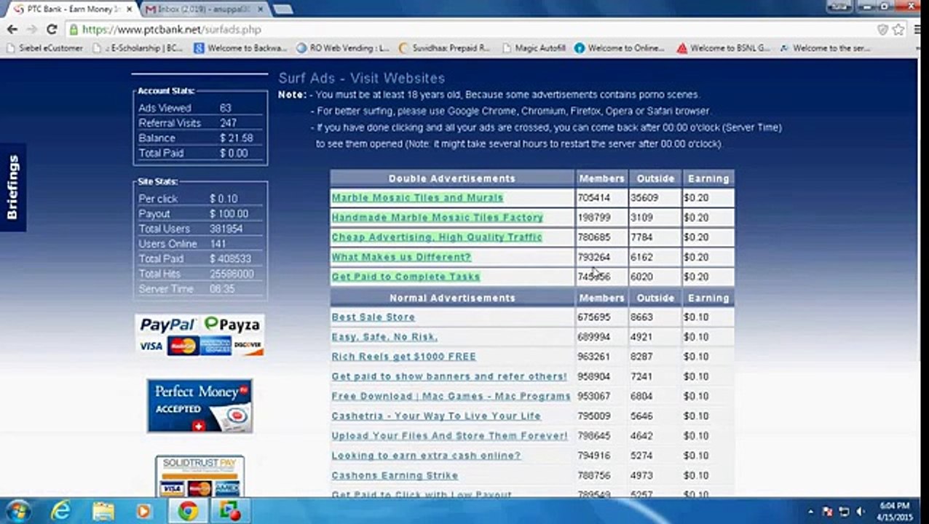Image resolution: width=929 pixels, height=524 pixels.
Task: Click the Chrome taskbar icon
Action: tap(188, 512)
